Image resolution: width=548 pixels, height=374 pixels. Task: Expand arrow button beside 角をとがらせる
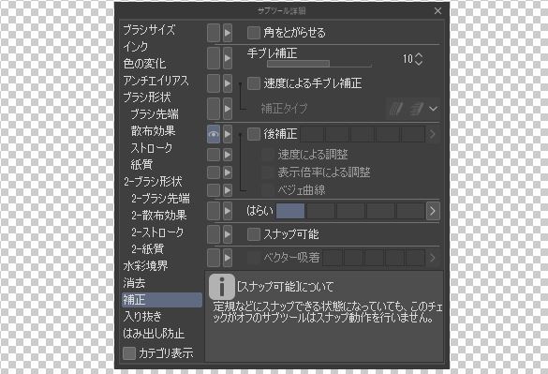(x=228, y=33)
